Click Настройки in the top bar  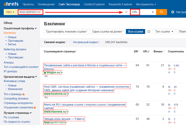click(181, 12)
